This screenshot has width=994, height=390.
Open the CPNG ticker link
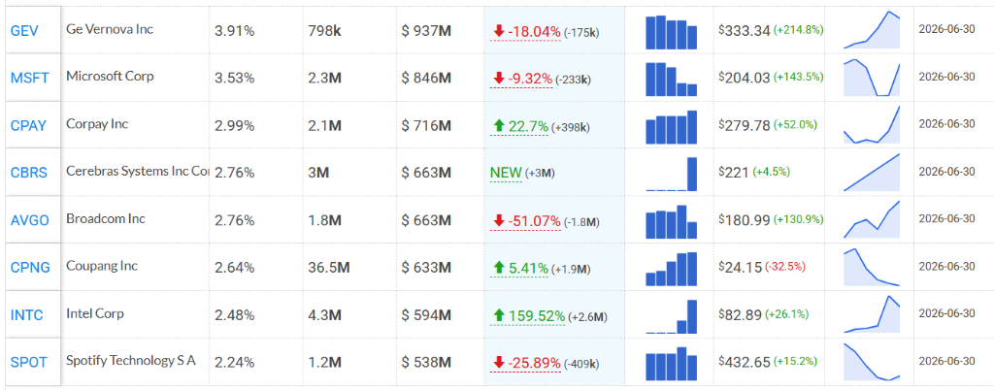tap(30, 267)
